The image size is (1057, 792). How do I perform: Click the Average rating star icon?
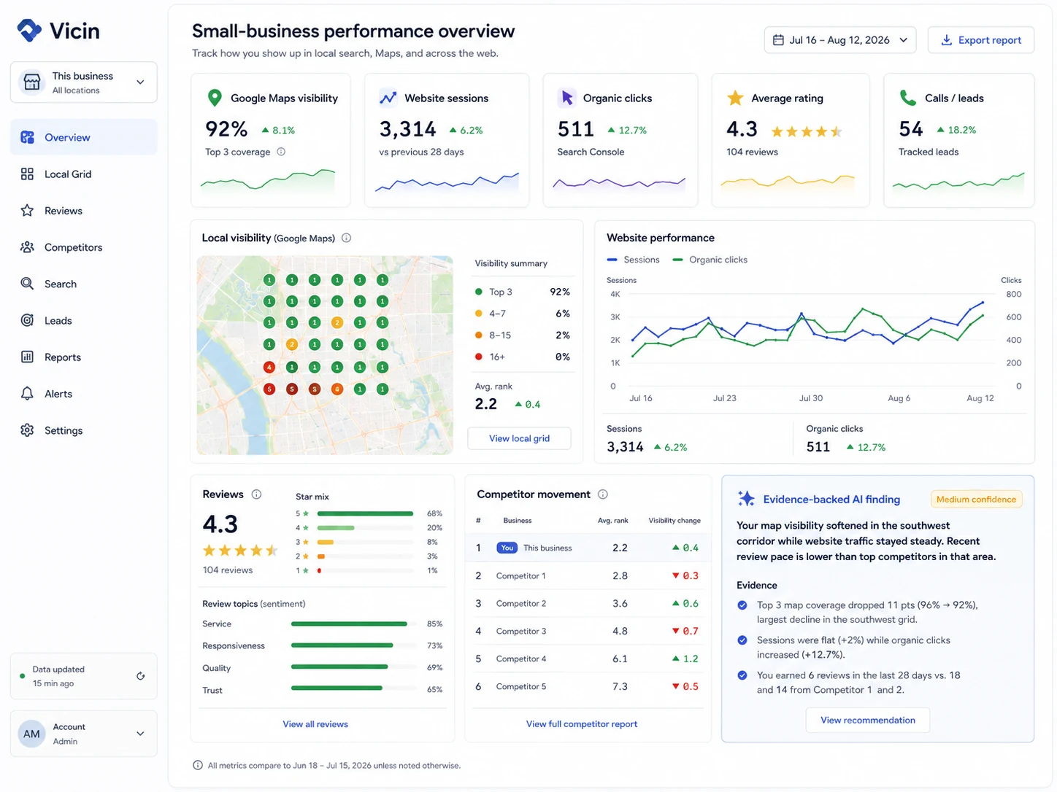point(735,97)
